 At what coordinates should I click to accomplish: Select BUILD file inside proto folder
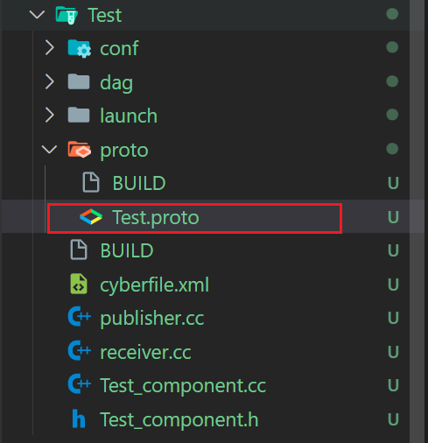point(139,183)
